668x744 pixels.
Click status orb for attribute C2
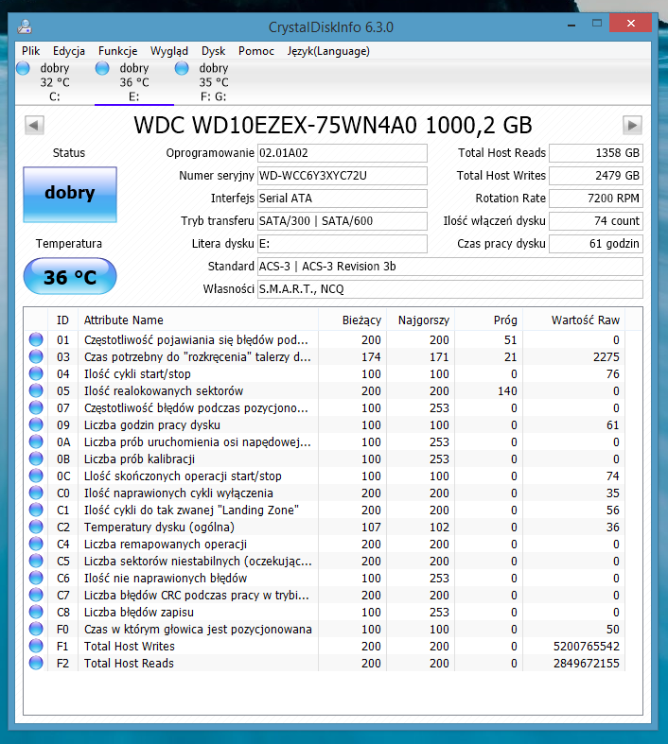pyautogui.click(x=36, y=528)
